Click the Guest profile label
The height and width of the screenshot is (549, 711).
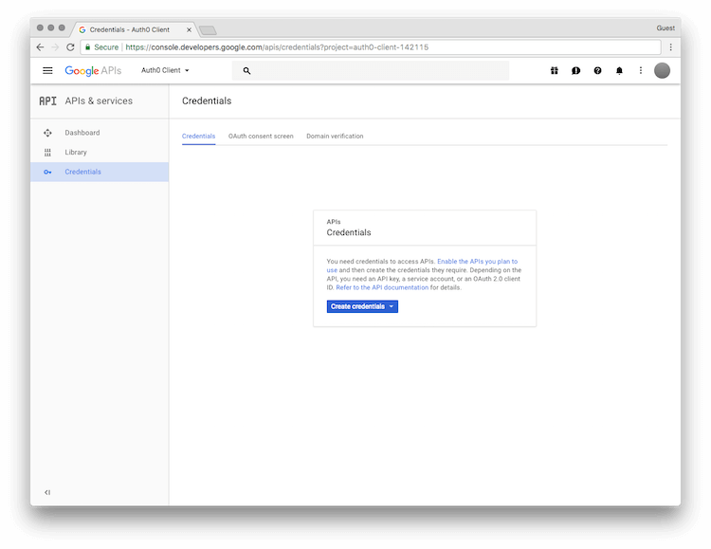tap(665, 28)
